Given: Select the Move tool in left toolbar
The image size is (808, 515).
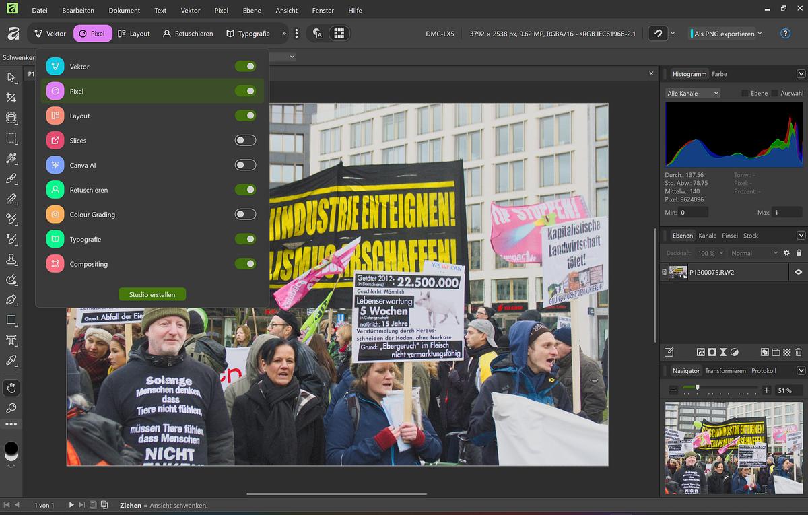Looking at the screenshot, I should pyautogui.click(x=11, y=78).
